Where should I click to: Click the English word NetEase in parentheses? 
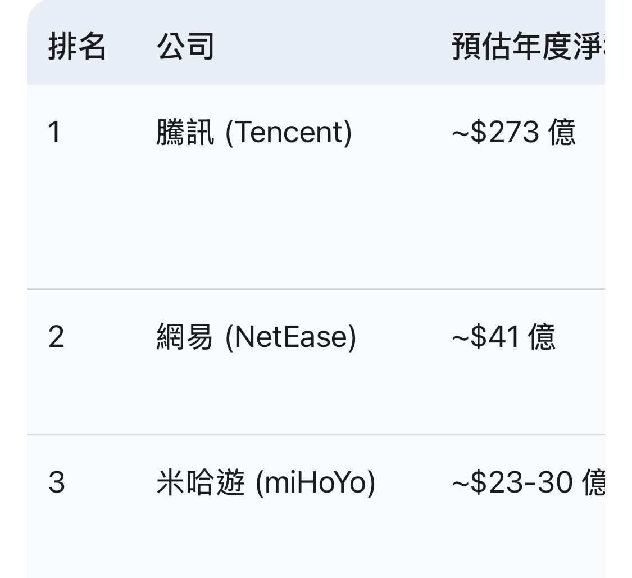click(x=290, y=337)
